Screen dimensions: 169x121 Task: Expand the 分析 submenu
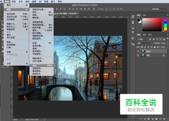pyautogui.click(x=17, y=64)
